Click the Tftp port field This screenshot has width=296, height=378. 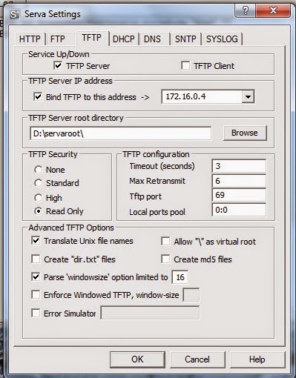(x=239, y=195)
